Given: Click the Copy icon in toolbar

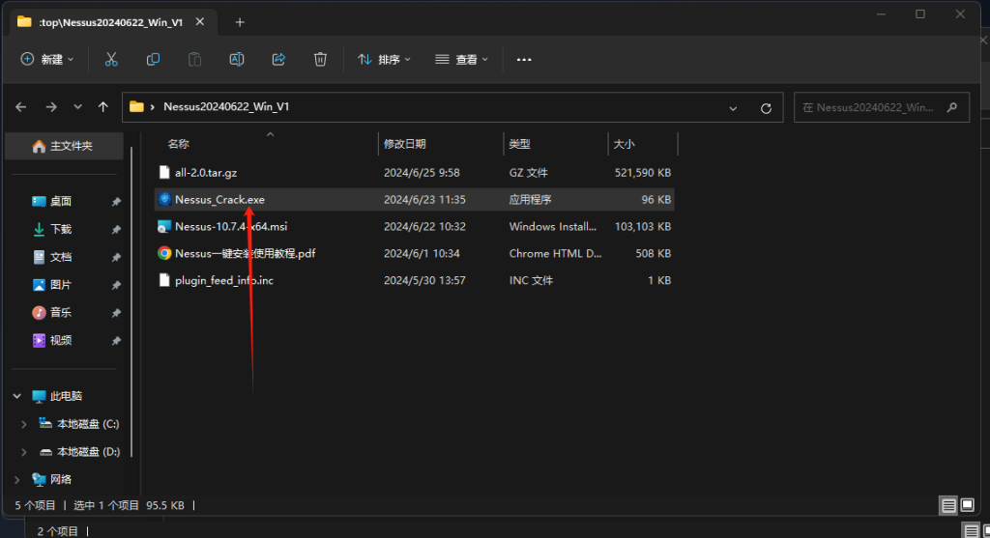Looking at the screenshot, I should [153, 59].
